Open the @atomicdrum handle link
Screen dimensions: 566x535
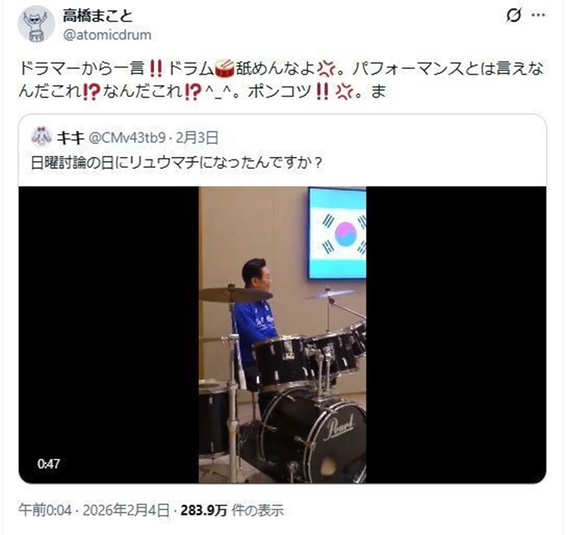coord(107,35)
